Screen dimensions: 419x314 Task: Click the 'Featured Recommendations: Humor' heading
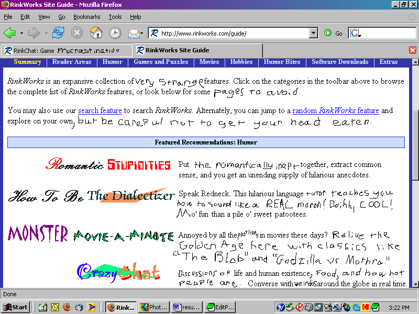coord(206,142)
